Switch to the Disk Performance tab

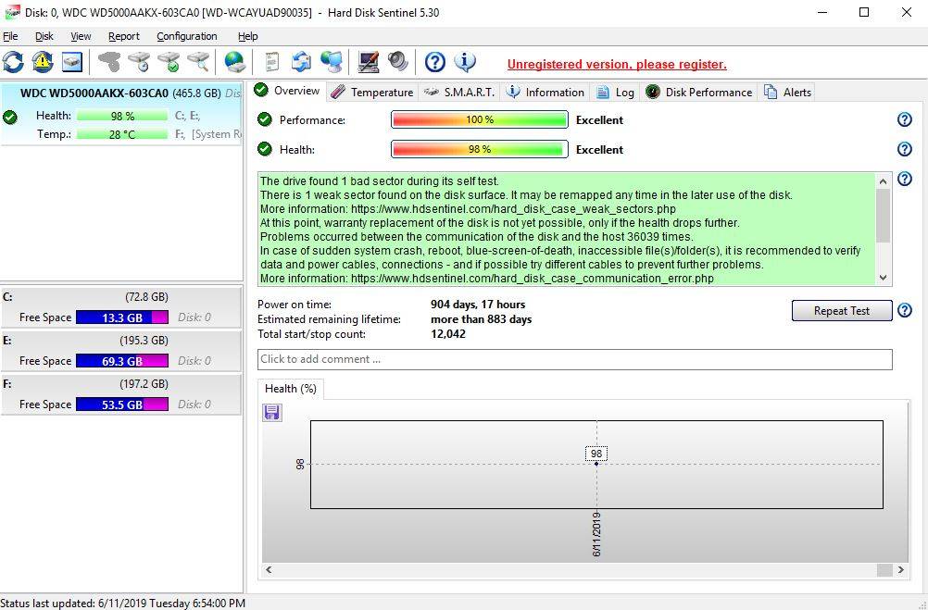point(698,93)
